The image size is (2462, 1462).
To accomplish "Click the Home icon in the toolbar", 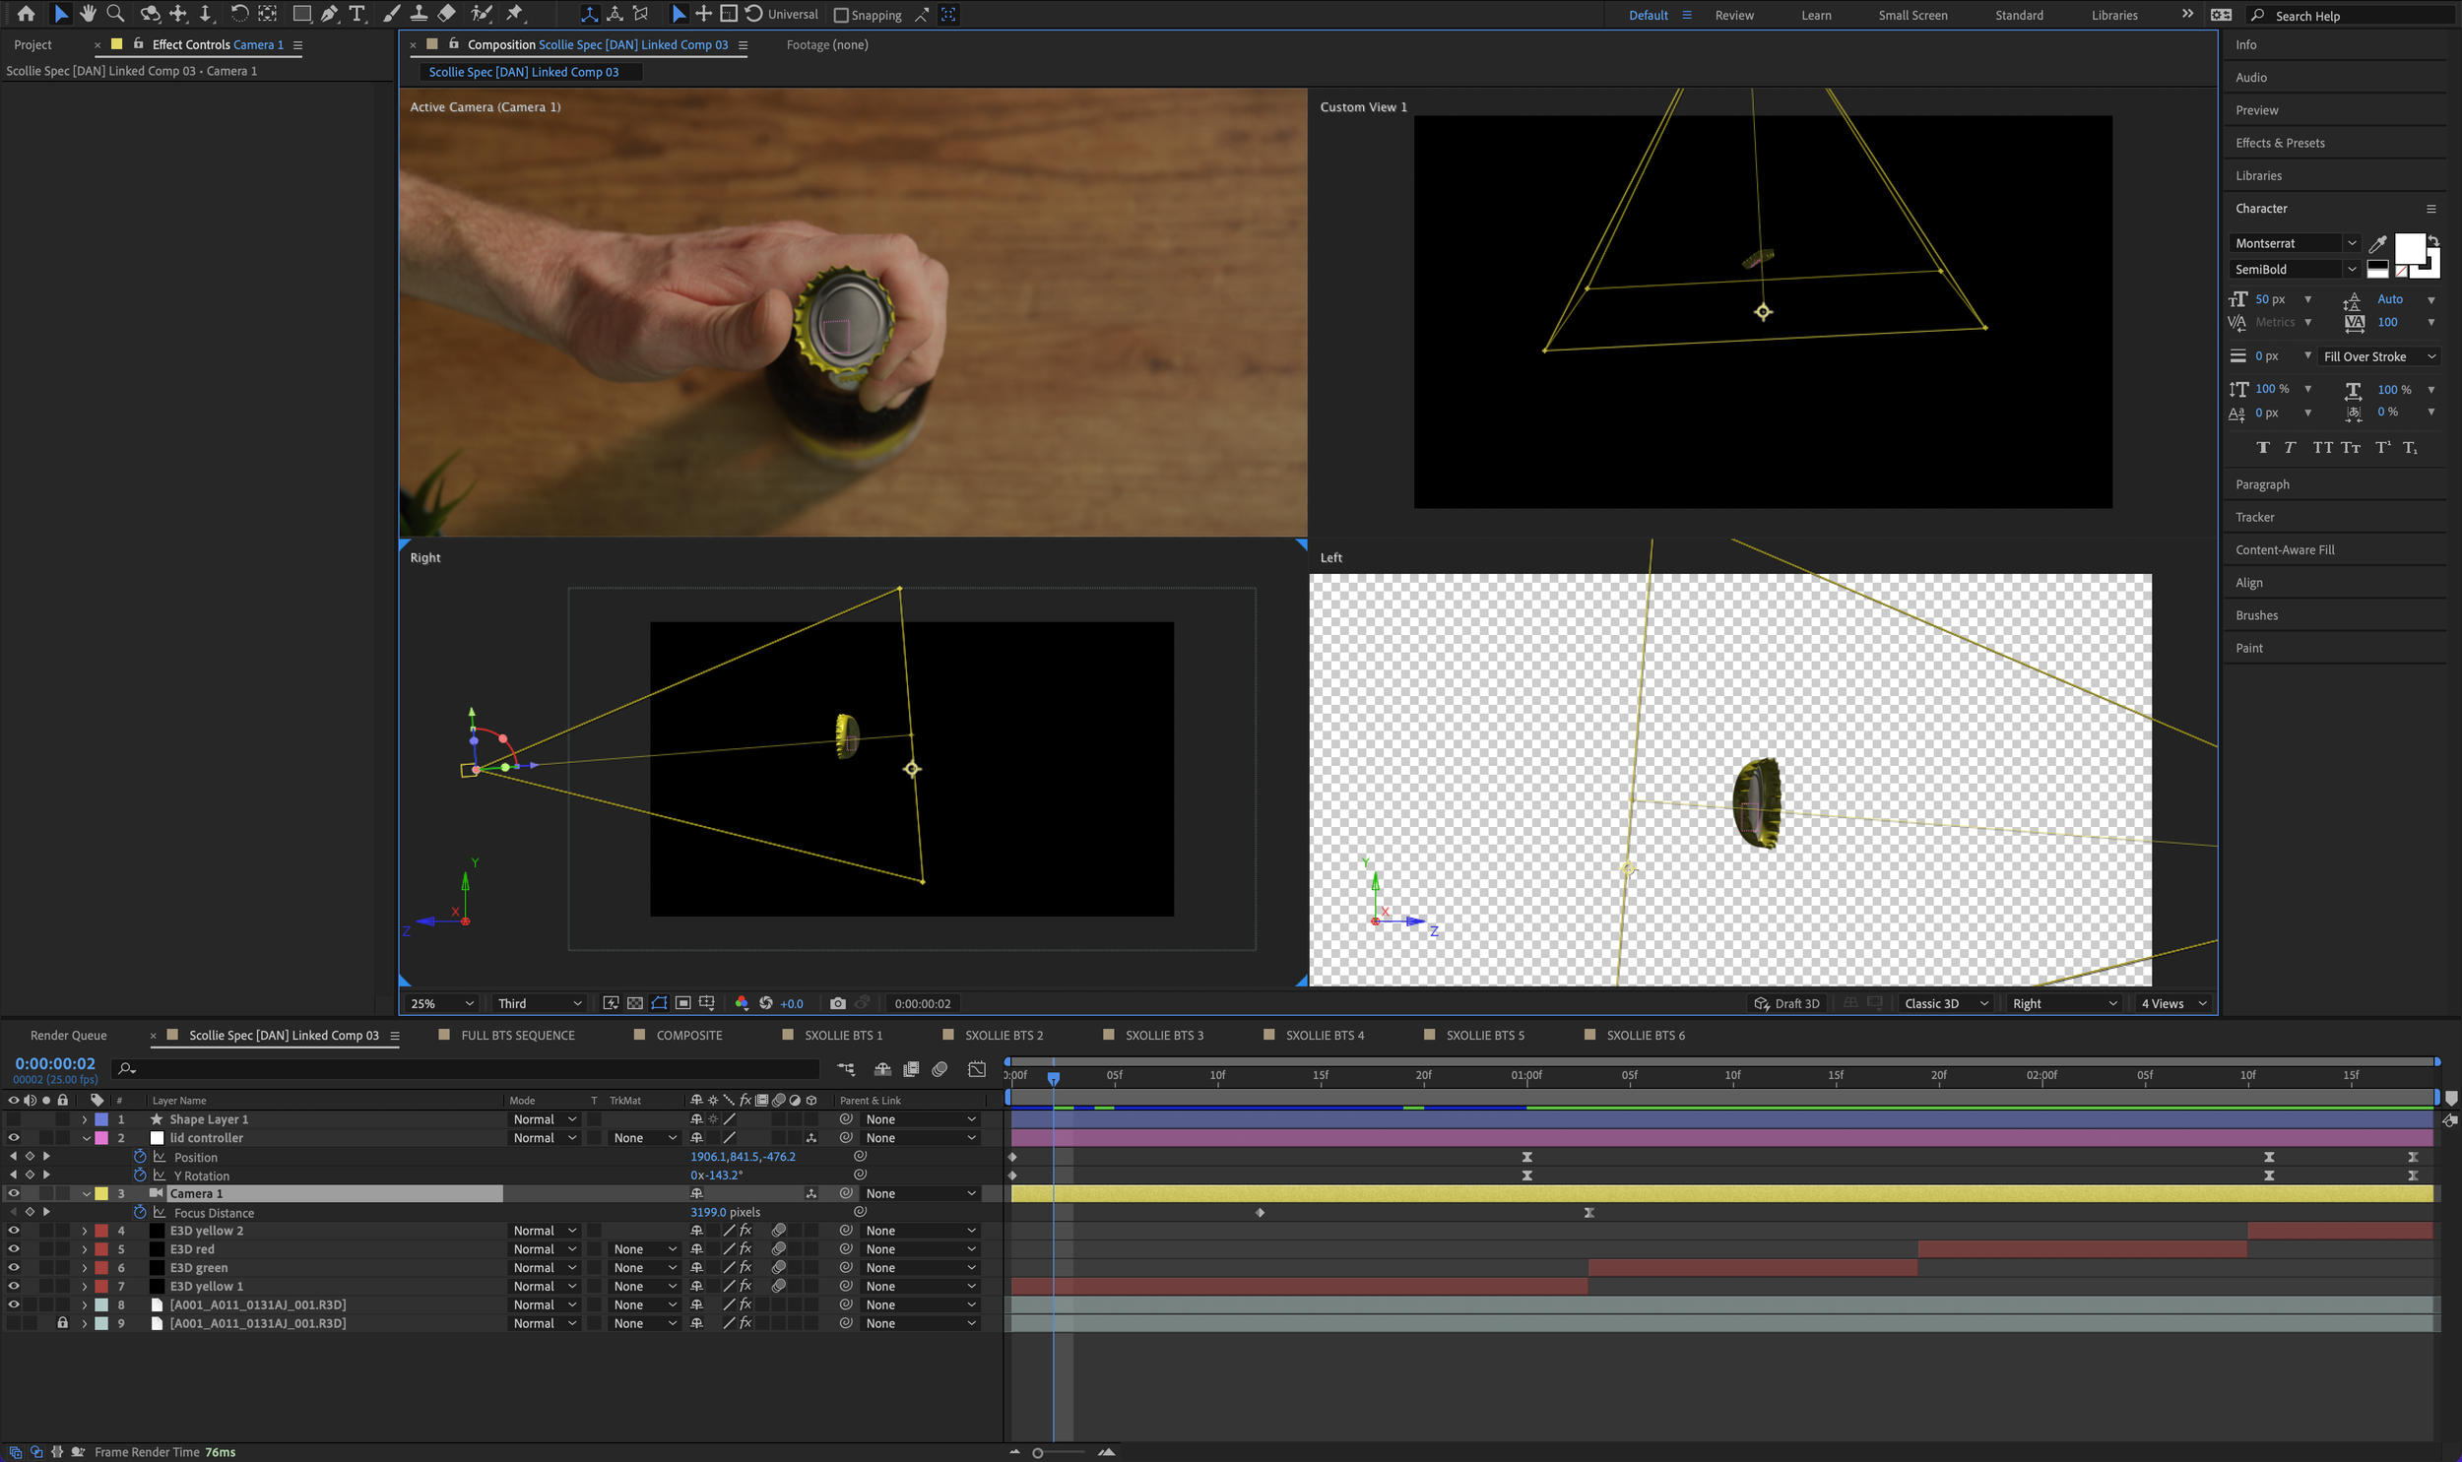I will (27, 14).
